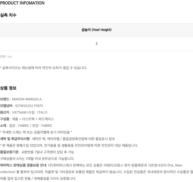
Task: Click the PRODUCT INFOMATION heading
Action: [22, 3]
